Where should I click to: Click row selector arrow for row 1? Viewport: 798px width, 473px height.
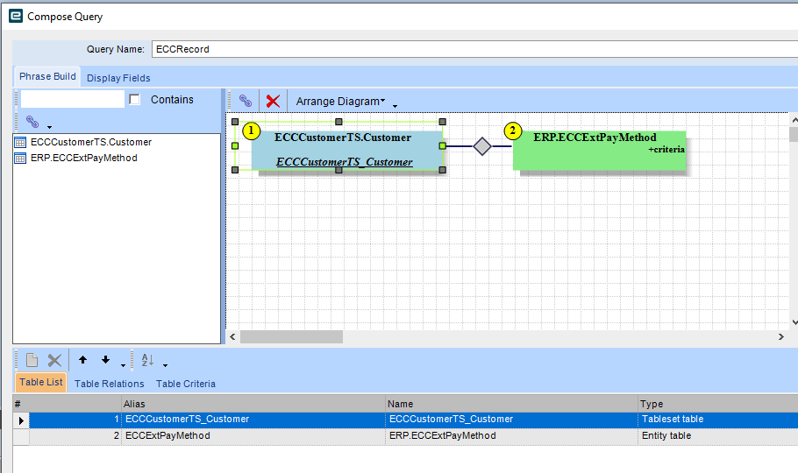point(21,420)
